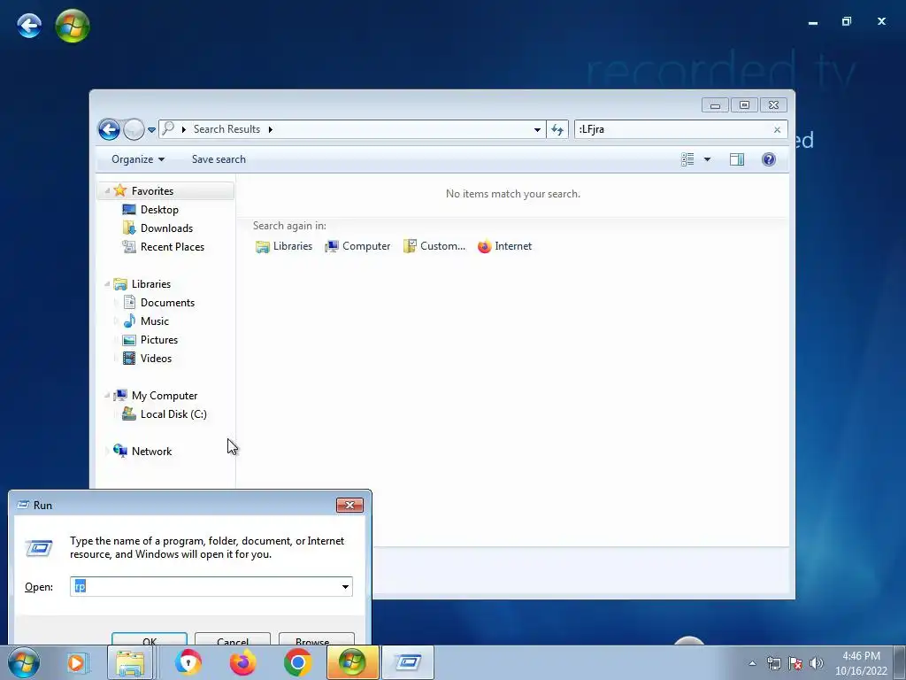Click Browse in the Run dialog
The image size is (906, 680).
[x=316, y=641]
